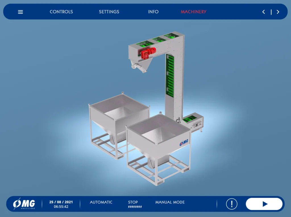
Task: Select the vertical green bucket elevator
Action: (x=170, y=75)
